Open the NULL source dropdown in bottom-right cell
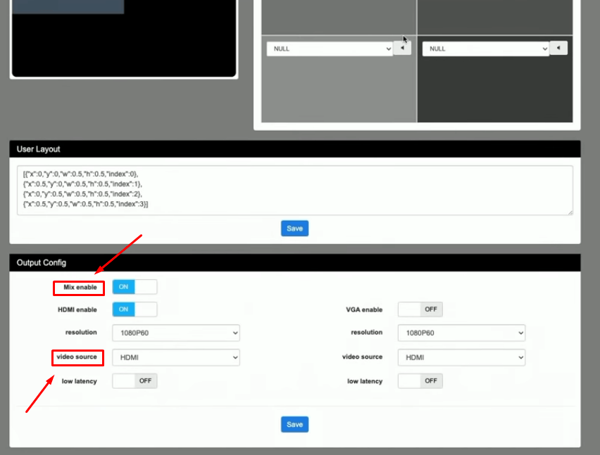Image resolution: width=600 pixels, height=455 pixels. point(485,49)
